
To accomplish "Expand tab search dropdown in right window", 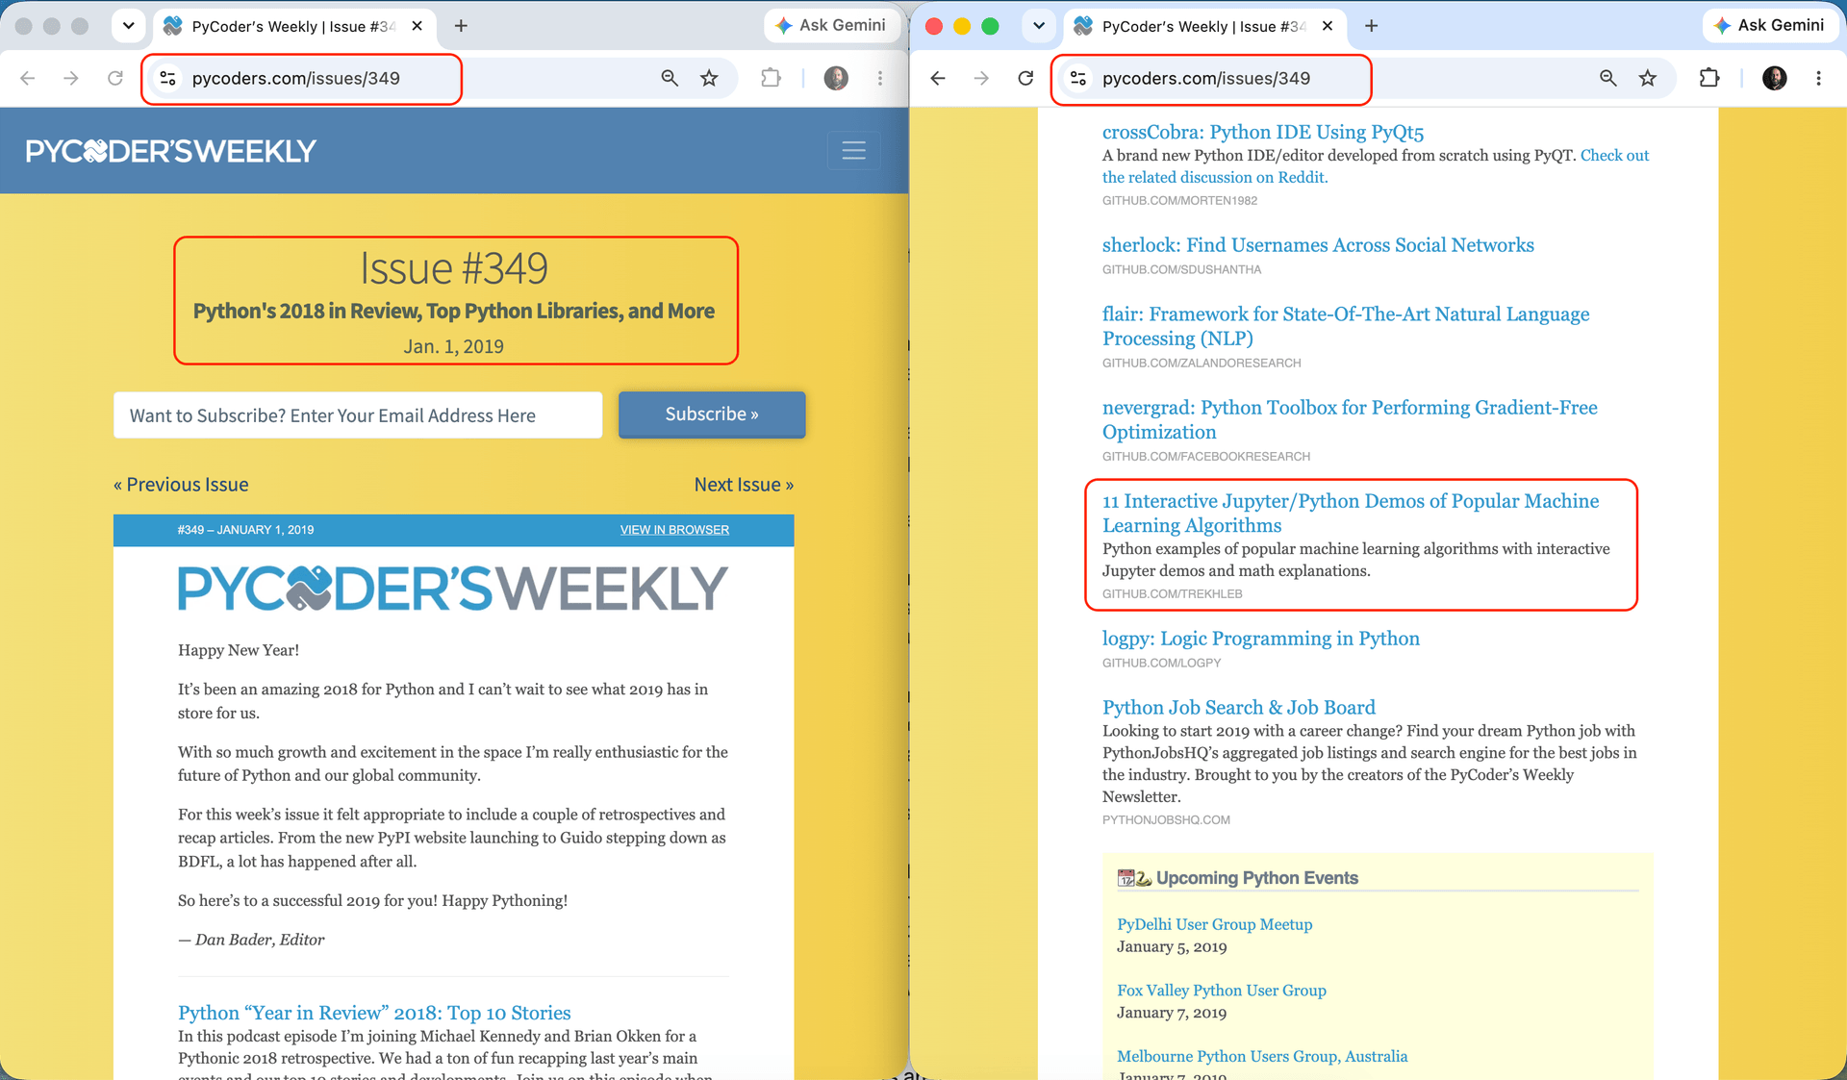I will click(x=1038, y=26).
